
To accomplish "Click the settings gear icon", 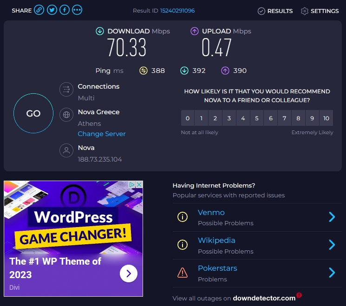I will coord(305,11).
